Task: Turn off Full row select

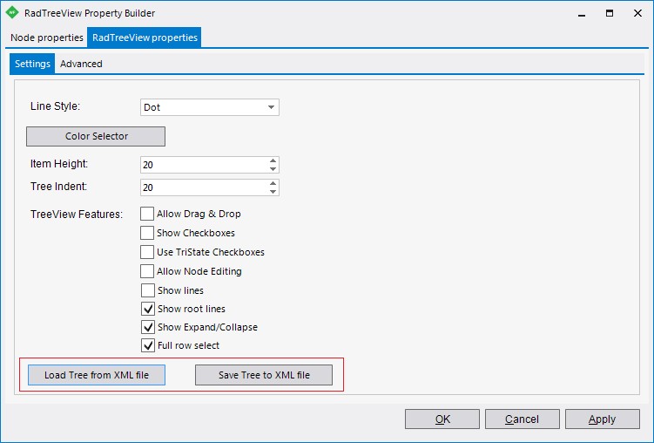Action: pyautogui.click(x=148, y=345)
